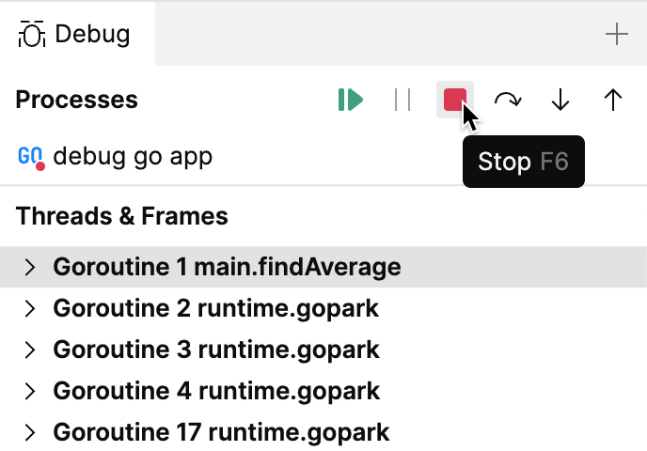647x451 pixels.
Task: Select the debug go app process
Action: (x=133, y=156)
